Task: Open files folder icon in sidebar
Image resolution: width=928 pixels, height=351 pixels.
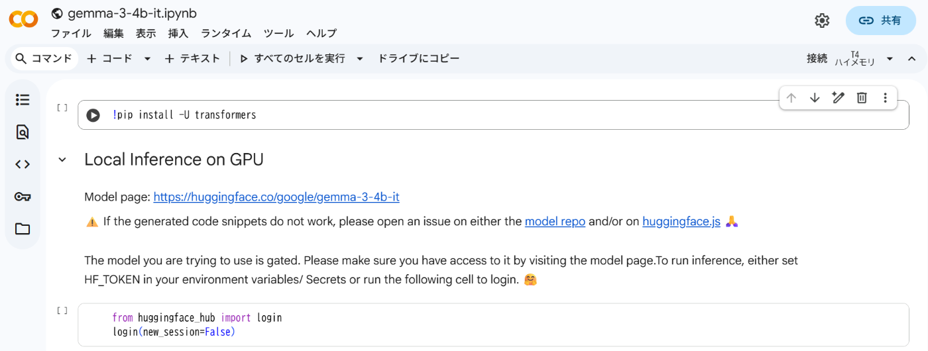Action: coord(23,229)
